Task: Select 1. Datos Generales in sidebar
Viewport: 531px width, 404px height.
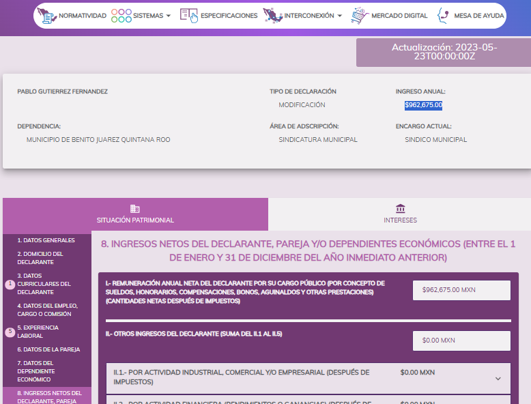Action: [46, 240]
